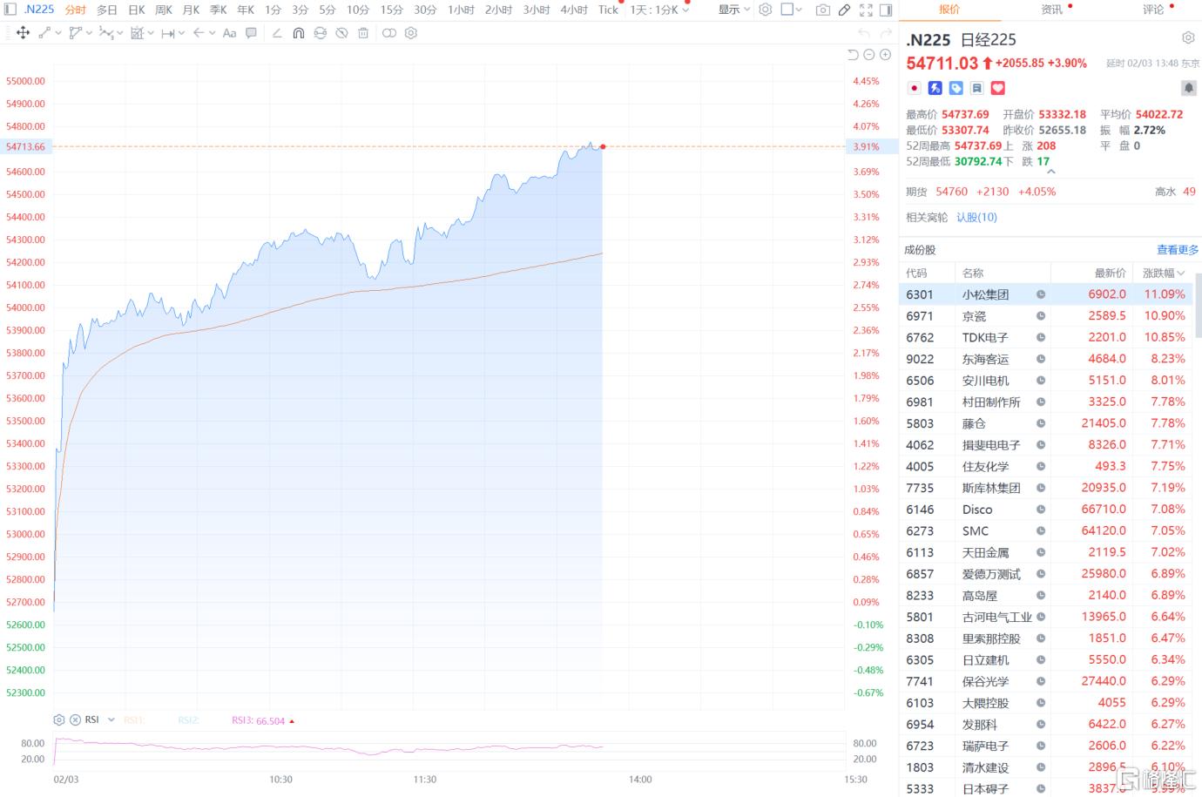
Task: Open RSI indicator settings gear
Action: click(59, 720)
